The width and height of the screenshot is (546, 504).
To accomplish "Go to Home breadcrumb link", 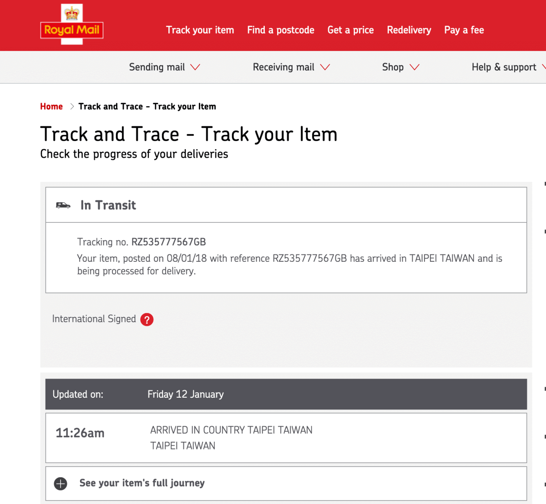I will (51, 106).
